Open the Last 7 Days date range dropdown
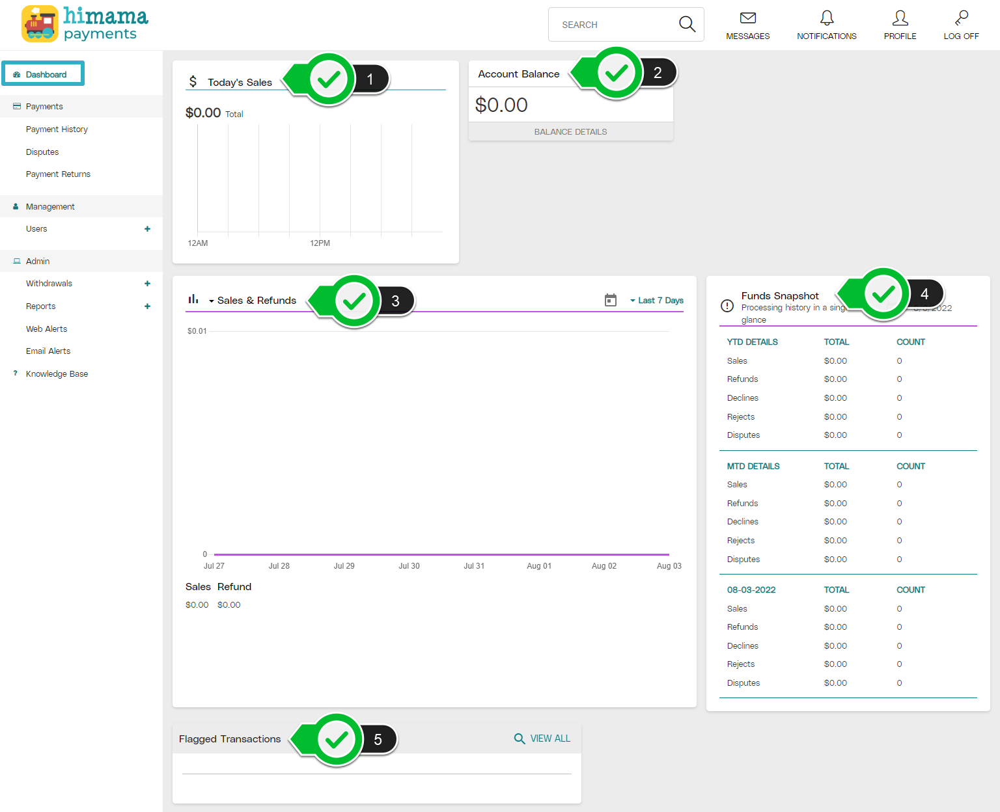This screenshot has height=812, width=1000. point(656,300)
